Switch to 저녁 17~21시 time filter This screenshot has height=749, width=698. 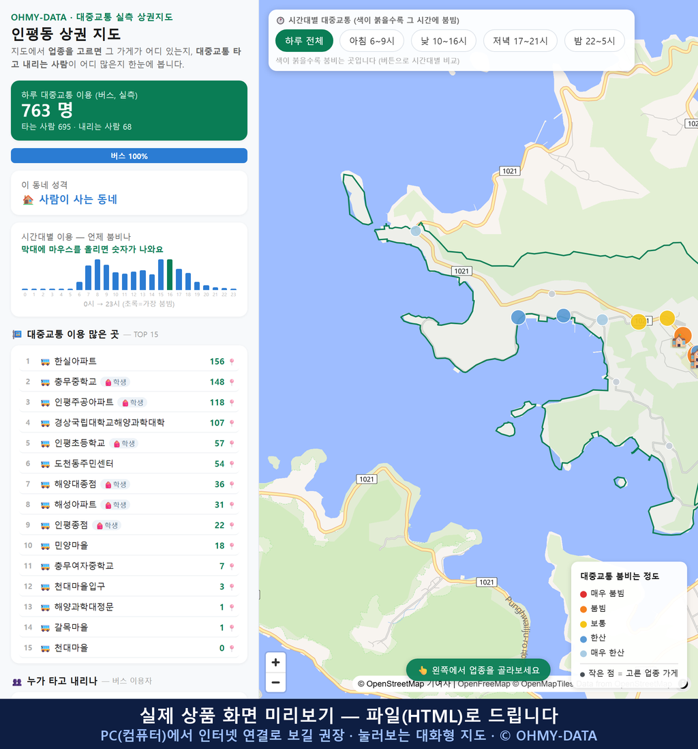tap(520, 41)
